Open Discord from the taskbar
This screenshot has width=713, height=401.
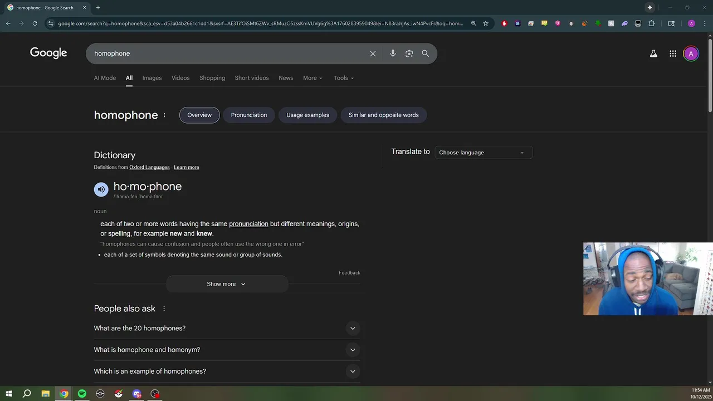point(136,394)
